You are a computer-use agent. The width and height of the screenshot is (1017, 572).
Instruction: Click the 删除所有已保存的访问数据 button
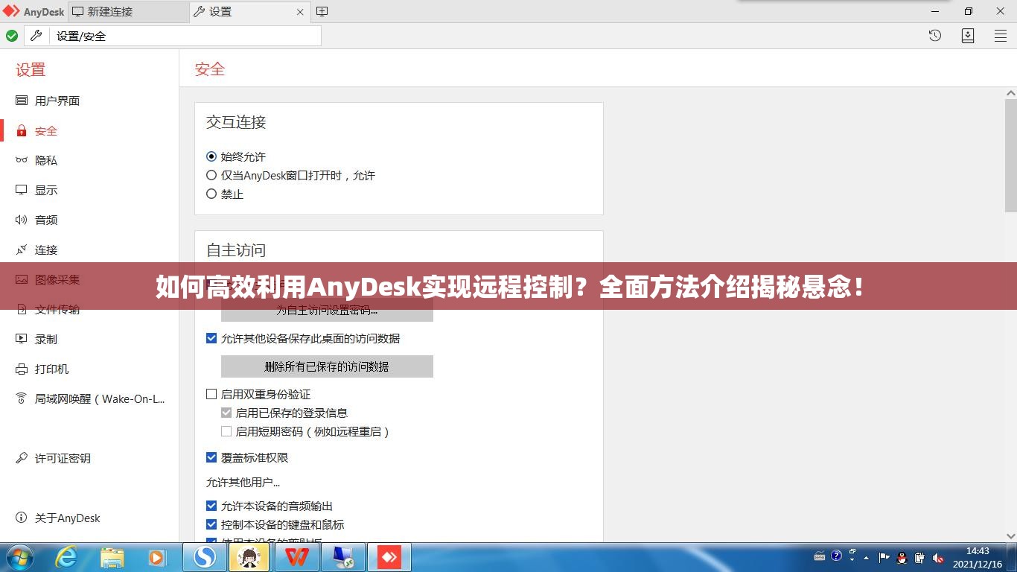pos(327,366)
